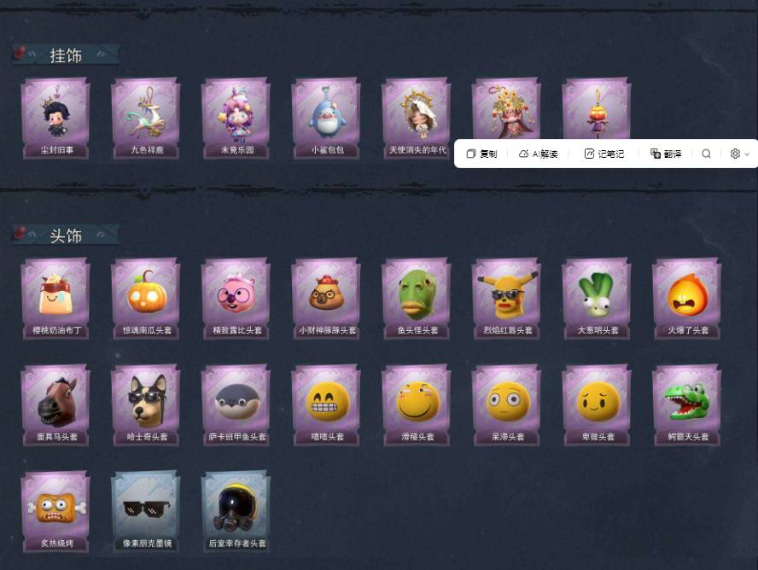Choose the 烈焰红唇头套 with sunglasses
758x570 pixels.
coord(507,299)
